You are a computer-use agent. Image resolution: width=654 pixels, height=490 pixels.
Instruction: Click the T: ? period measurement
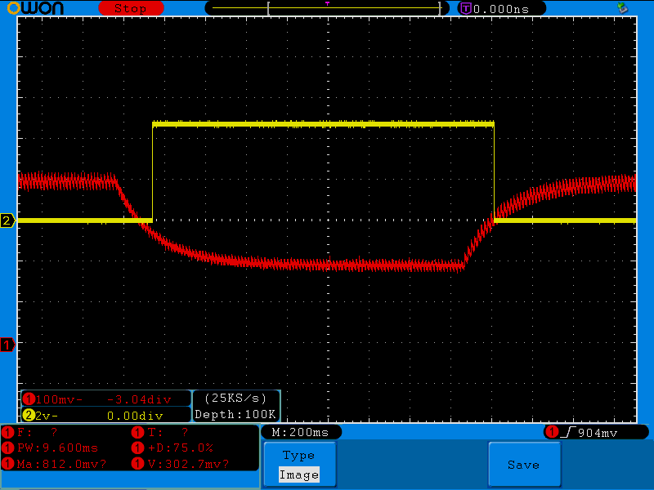[168, 432]
